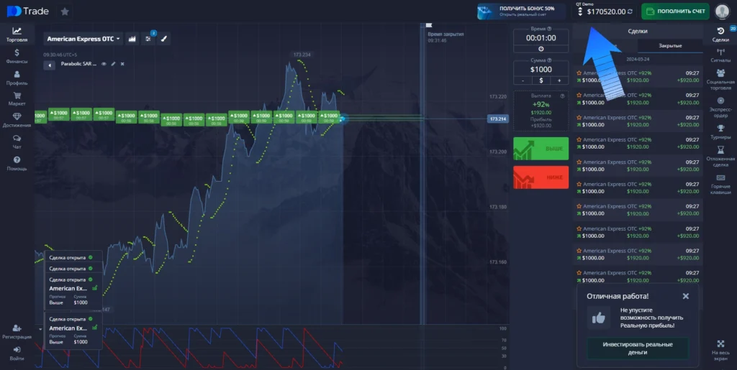
Task: Open Сигналы in the right sidebar
Action: [720, 56]
